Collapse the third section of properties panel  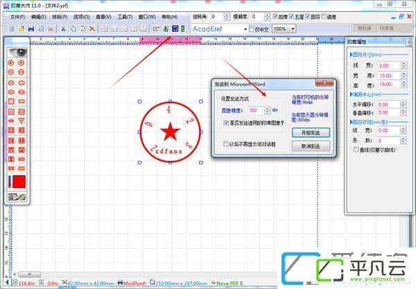coord(352,122)
